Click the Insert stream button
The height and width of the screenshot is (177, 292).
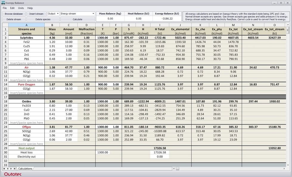tap(36, 14)
